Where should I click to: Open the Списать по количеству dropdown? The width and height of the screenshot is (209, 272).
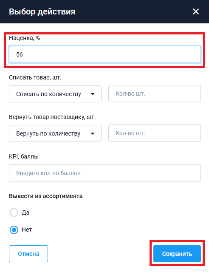55,94
